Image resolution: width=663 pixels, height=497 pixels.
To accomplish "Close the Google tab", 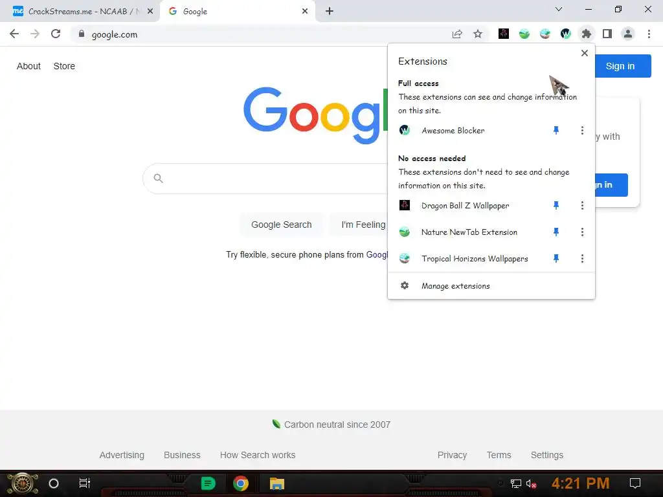I will tap(305, 12).
